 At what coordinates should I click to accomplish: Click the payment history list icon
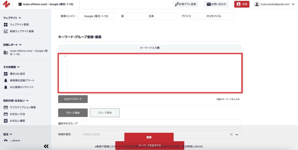(x=6, y=121)
